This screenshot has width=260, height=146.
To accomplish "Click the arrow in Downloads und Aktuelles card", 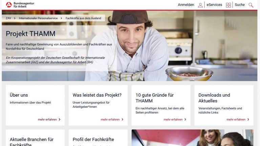I will [x=248, y=119].
